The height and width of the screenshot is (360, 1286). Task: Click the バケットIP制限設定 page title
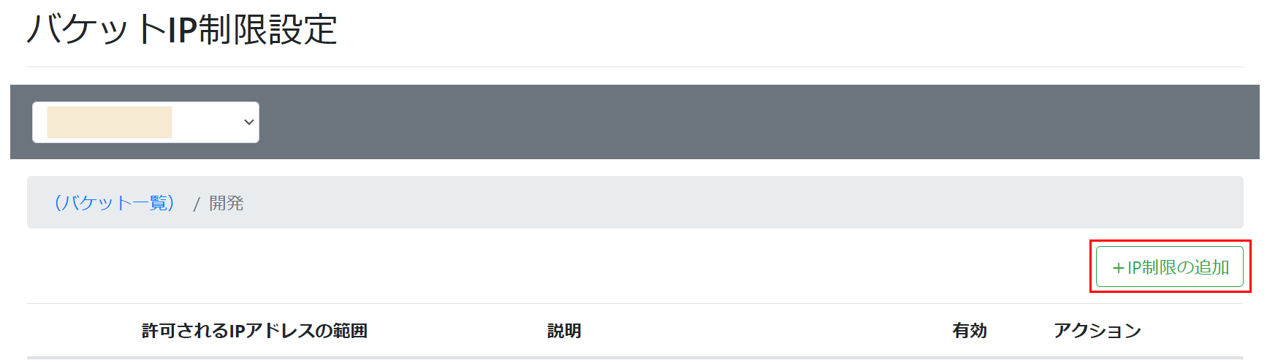coord(182,30)
